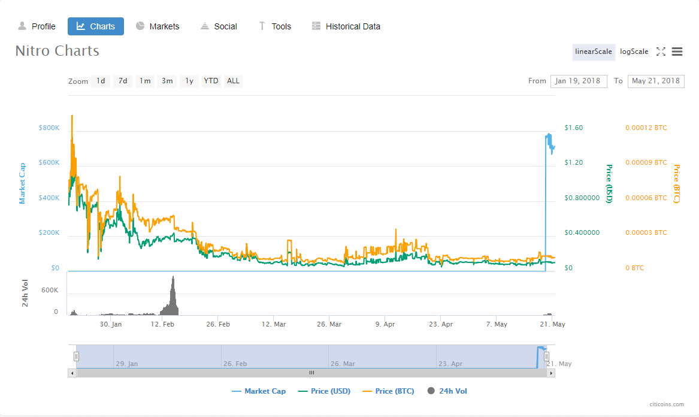The image size is (699, 417).
Task: Click the From date field
Action: (579, 81)
